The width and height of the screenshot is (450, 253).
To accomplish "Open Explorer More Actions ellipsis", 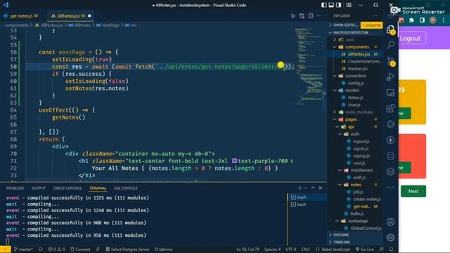I will point(375,15).
